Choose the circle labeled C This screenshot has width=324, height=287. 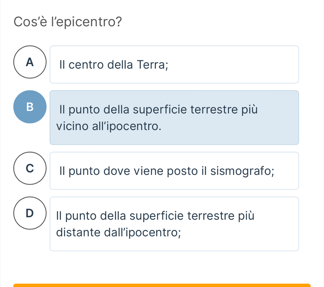[x=30, y=168]
